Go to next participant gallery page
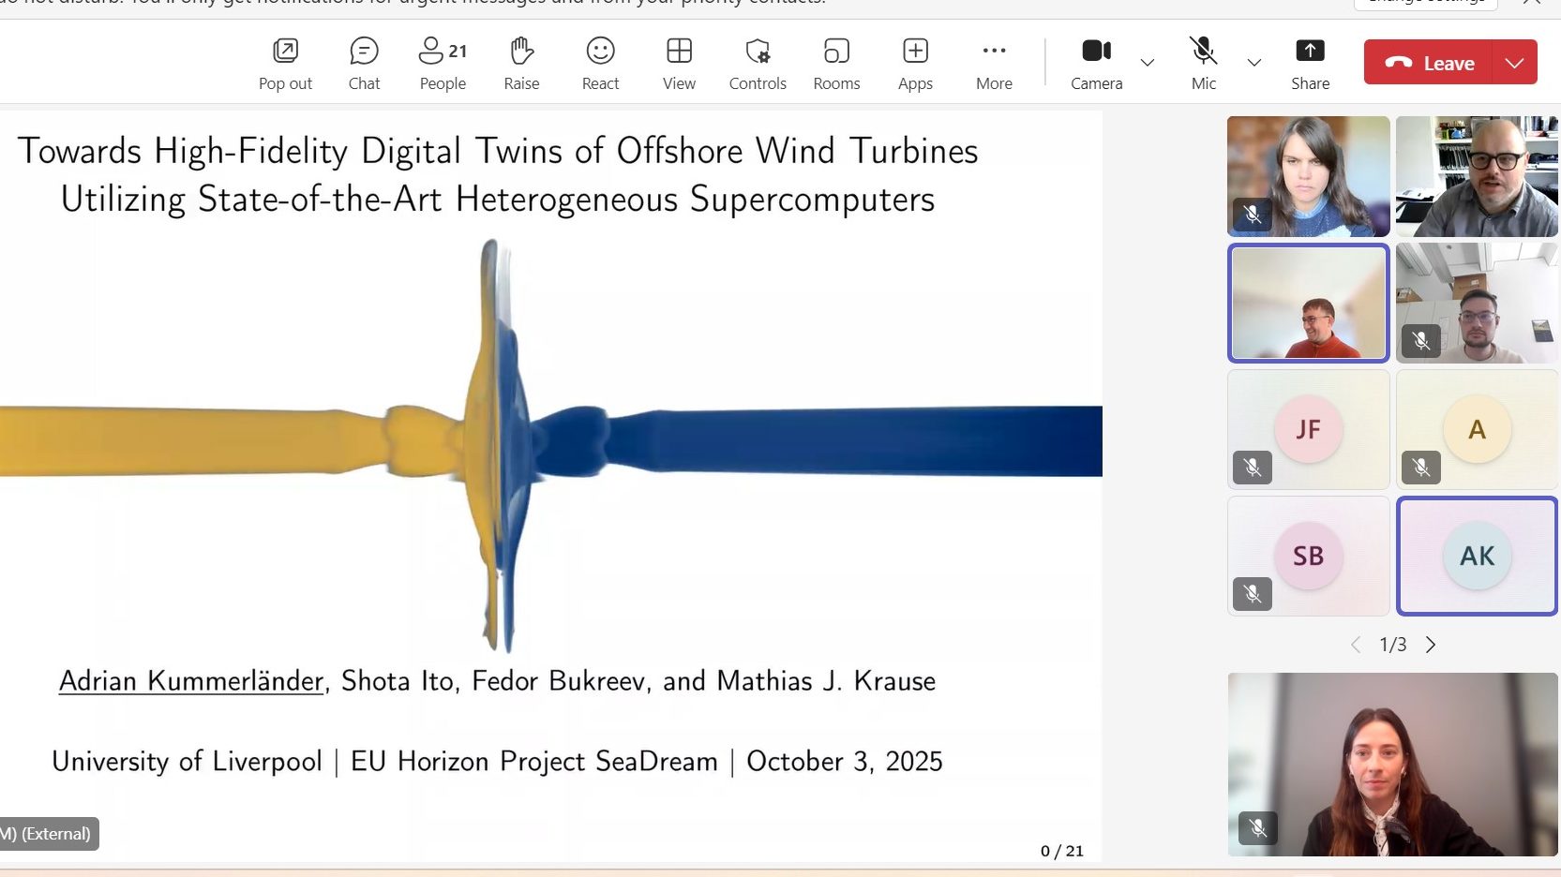This screenshot has width=1561, height=877. pyautogui.click(x=1431, y=645)
